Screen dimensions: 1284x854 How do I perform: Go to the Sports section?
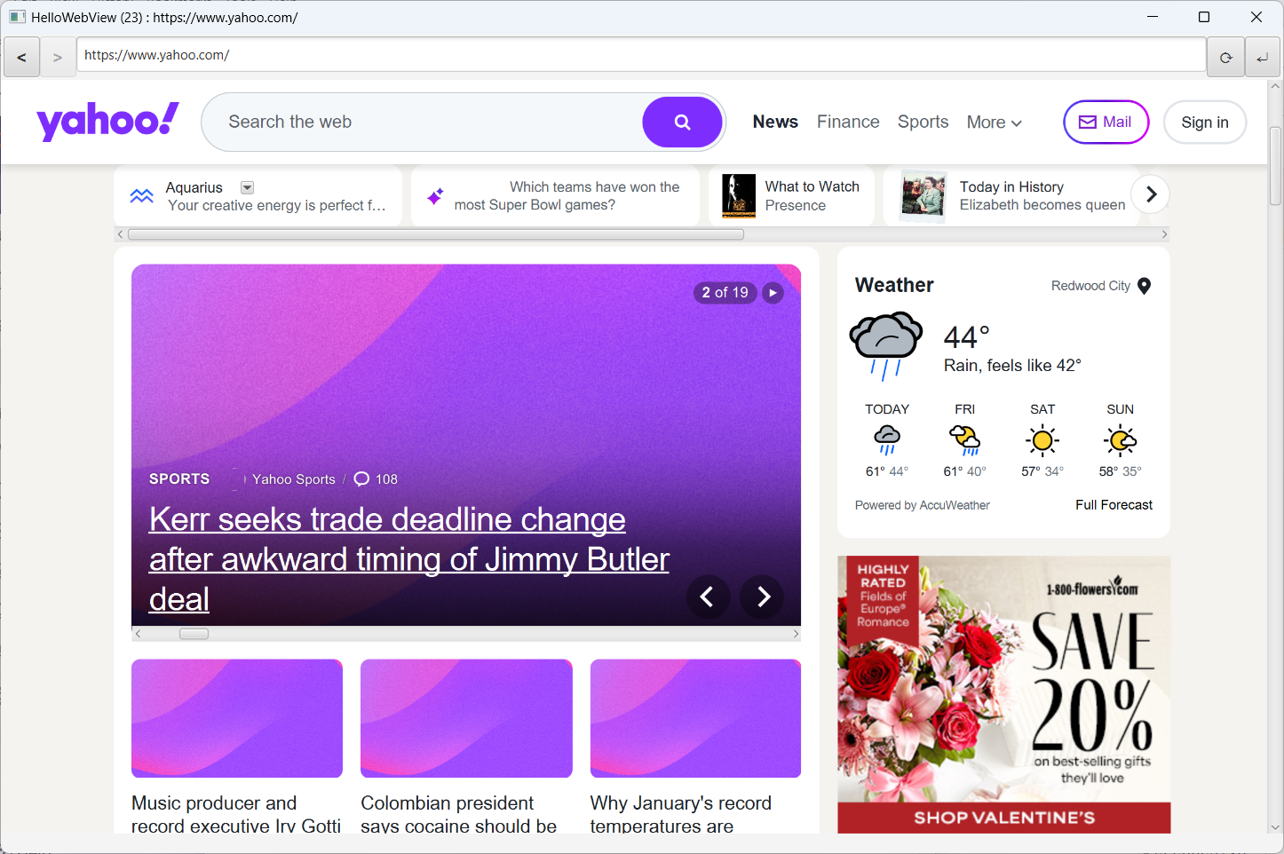coord(923,122)
